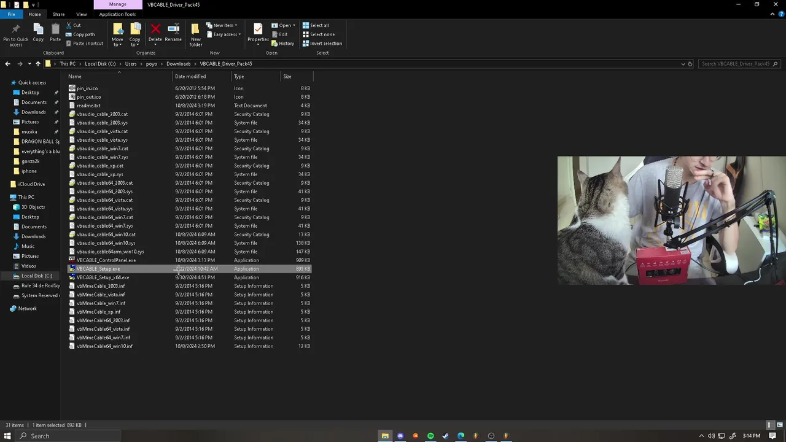Click the History command
This screenshot has width=786, height=442.
pos(282,44)
